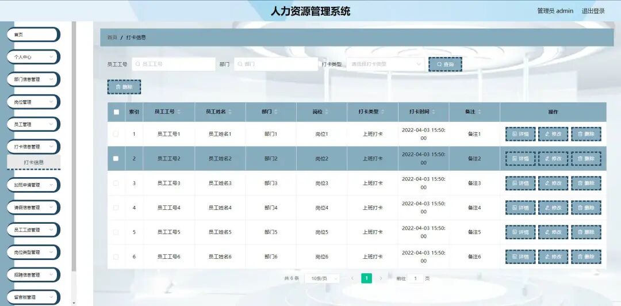Click the 首页 breadcrumb link

(112, 37)
